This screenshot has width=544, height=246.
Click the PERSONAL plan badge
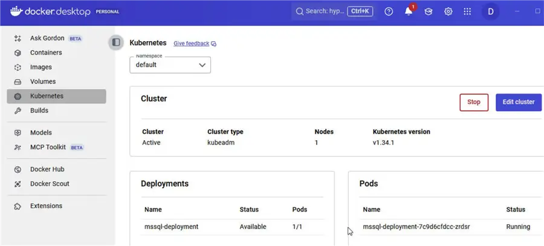108,12
